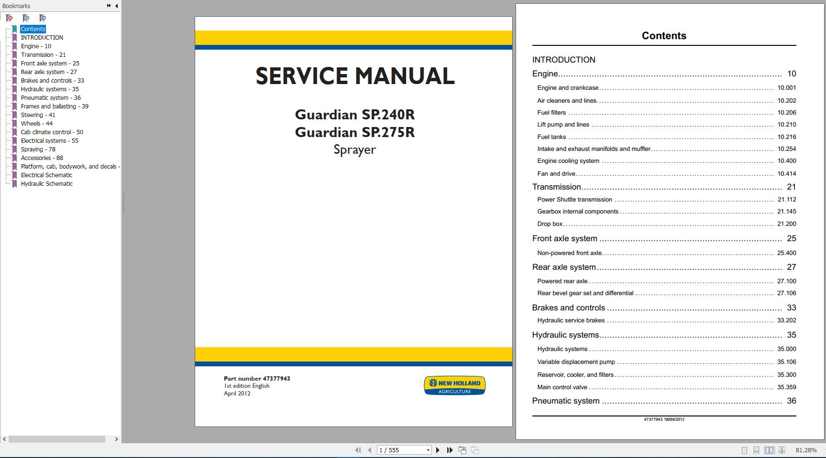Image resolution: width=826 pixels, height=458 pixels.
Task: Collapse the Bookmarks panel sidebar
Action: (115, 6)
